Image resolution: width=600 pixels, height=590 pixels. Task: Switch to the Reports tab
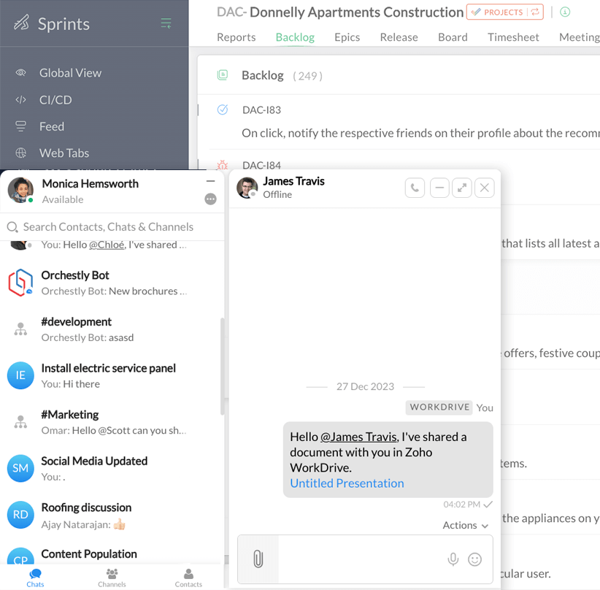[236, 37]
